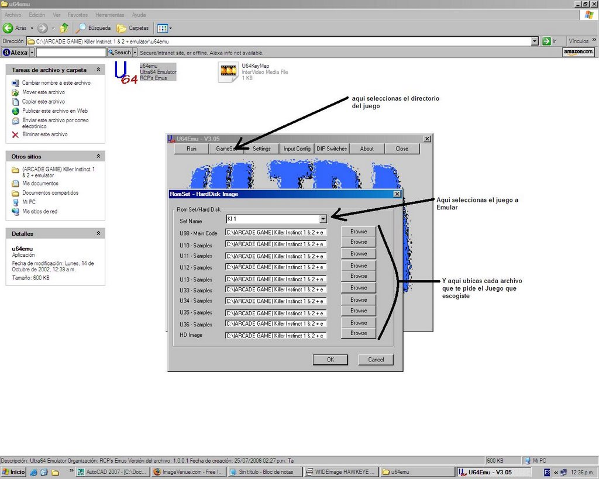Open the Atrás back history dropdown arrow
This screenshot has width=599, height=479.
pyautogui.click(x=32, y=28)
